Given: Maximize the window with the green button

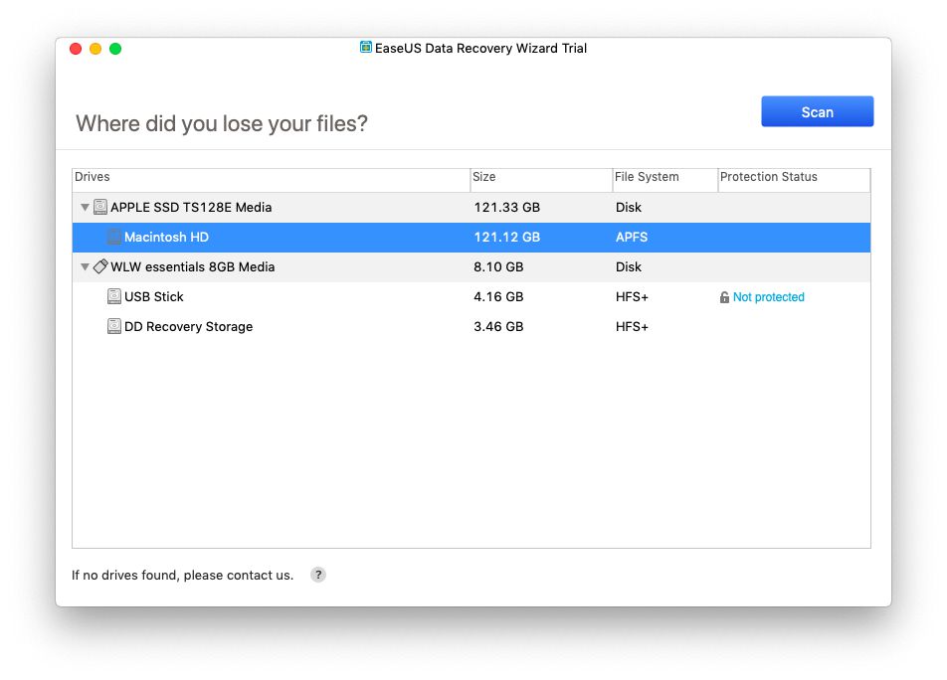Looking at the screenshot, I should click(x=115, y=49).
